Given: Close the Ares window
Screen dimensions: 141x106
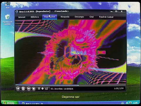Looking at the screenshot, I should 122,11.
